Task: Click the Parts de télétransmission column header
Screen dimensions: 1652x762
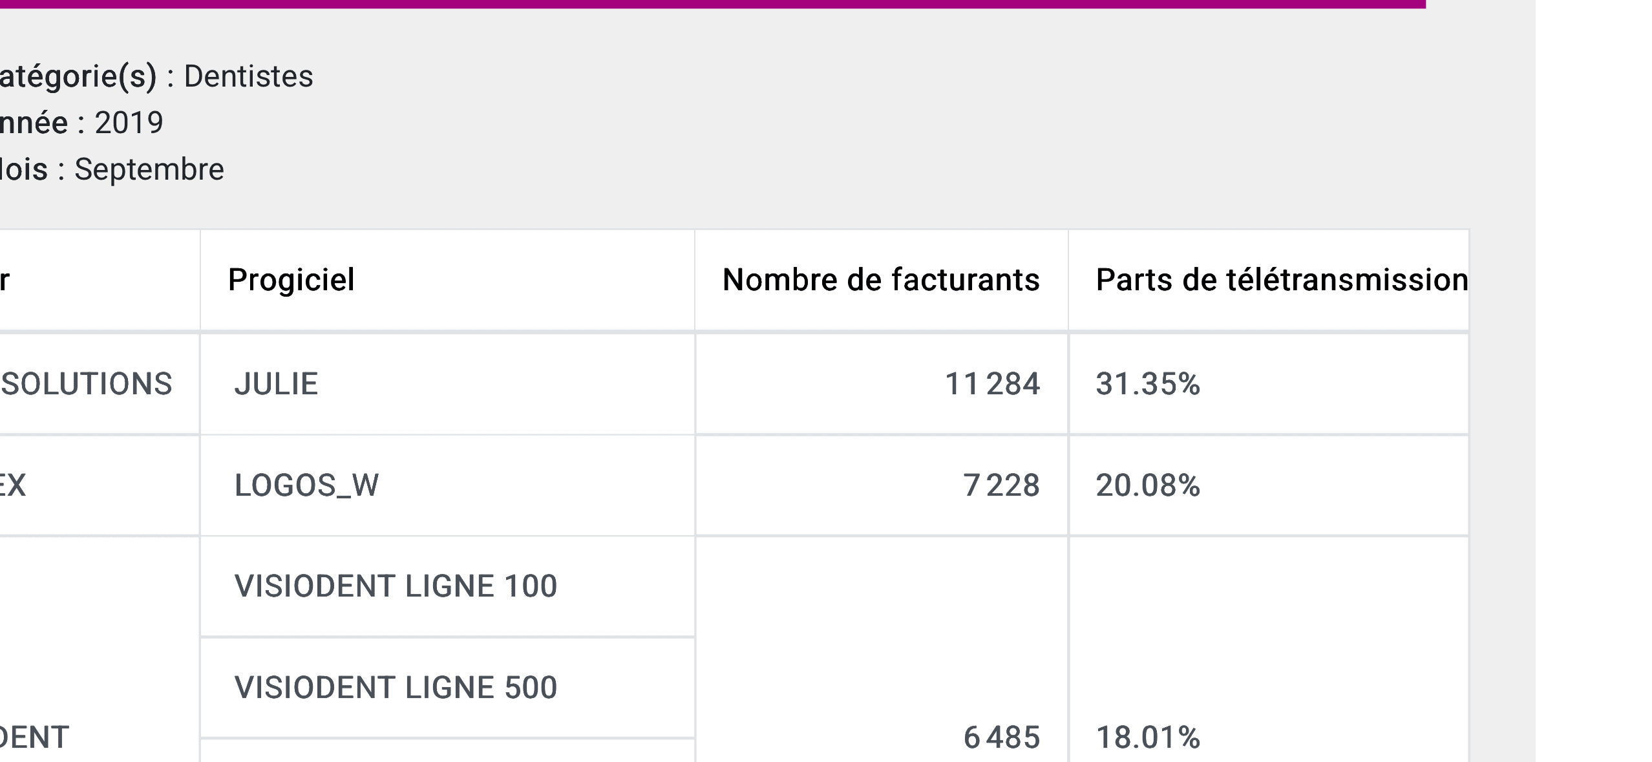Action: (x=1281, y=280)
